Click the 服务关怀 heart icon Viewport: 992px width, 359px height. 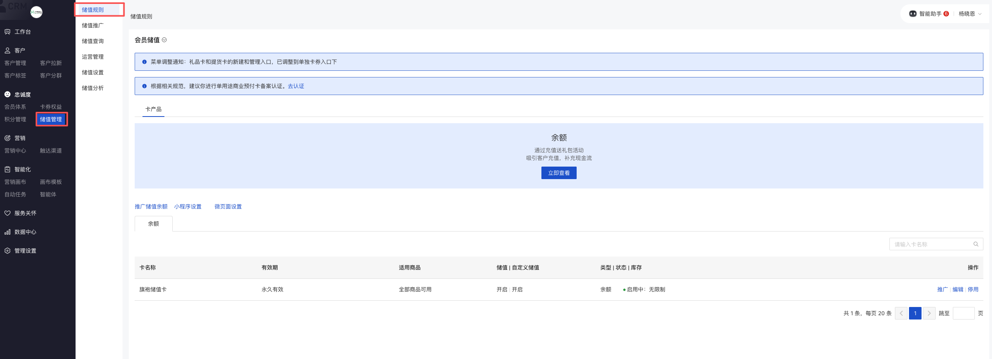coord(7,213)
